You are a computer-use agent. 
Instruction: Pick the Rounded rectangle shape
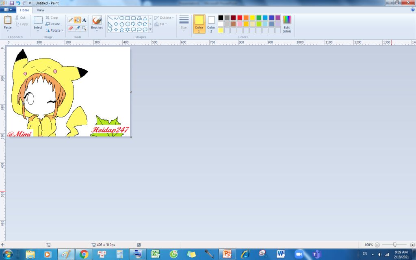coord(133,18)
